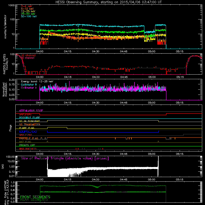Click 04:00 tick under the SAS plot
This screenshot has height=205, width=205.
tap(40, 180)
